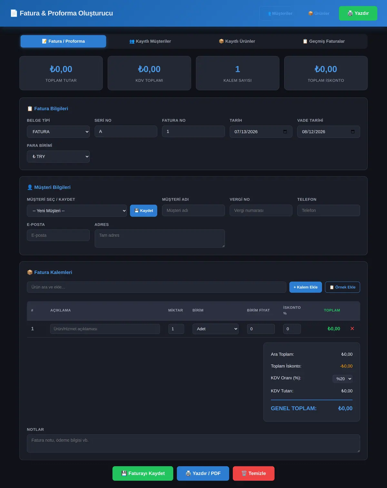Click the Genel Toplam amount ₺0,00
The width and height of the screenshot is (387, 488).
click(345, 408)
